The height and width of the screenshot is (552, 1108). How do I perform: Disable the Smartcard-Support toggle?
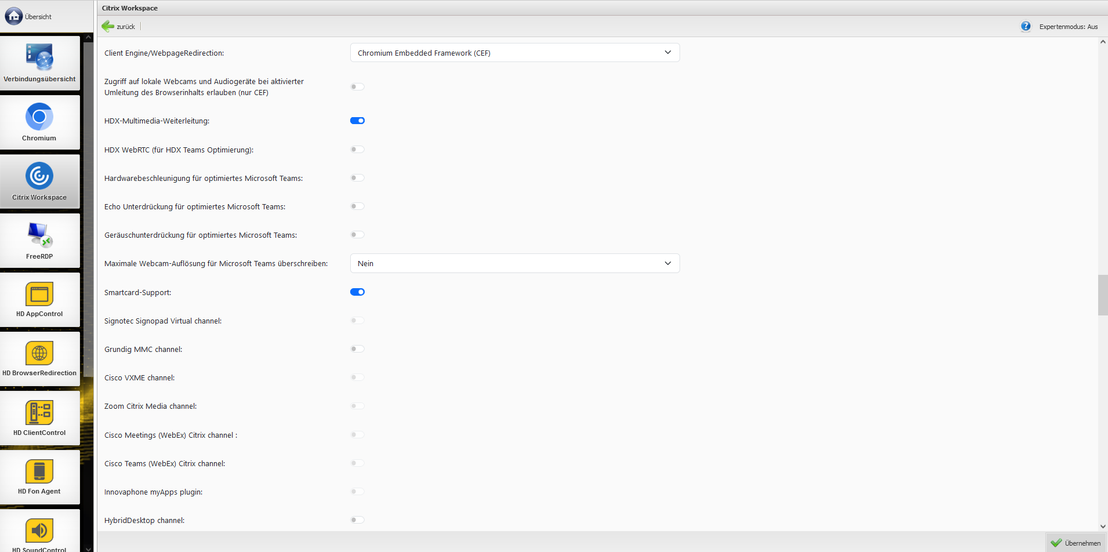357,292
